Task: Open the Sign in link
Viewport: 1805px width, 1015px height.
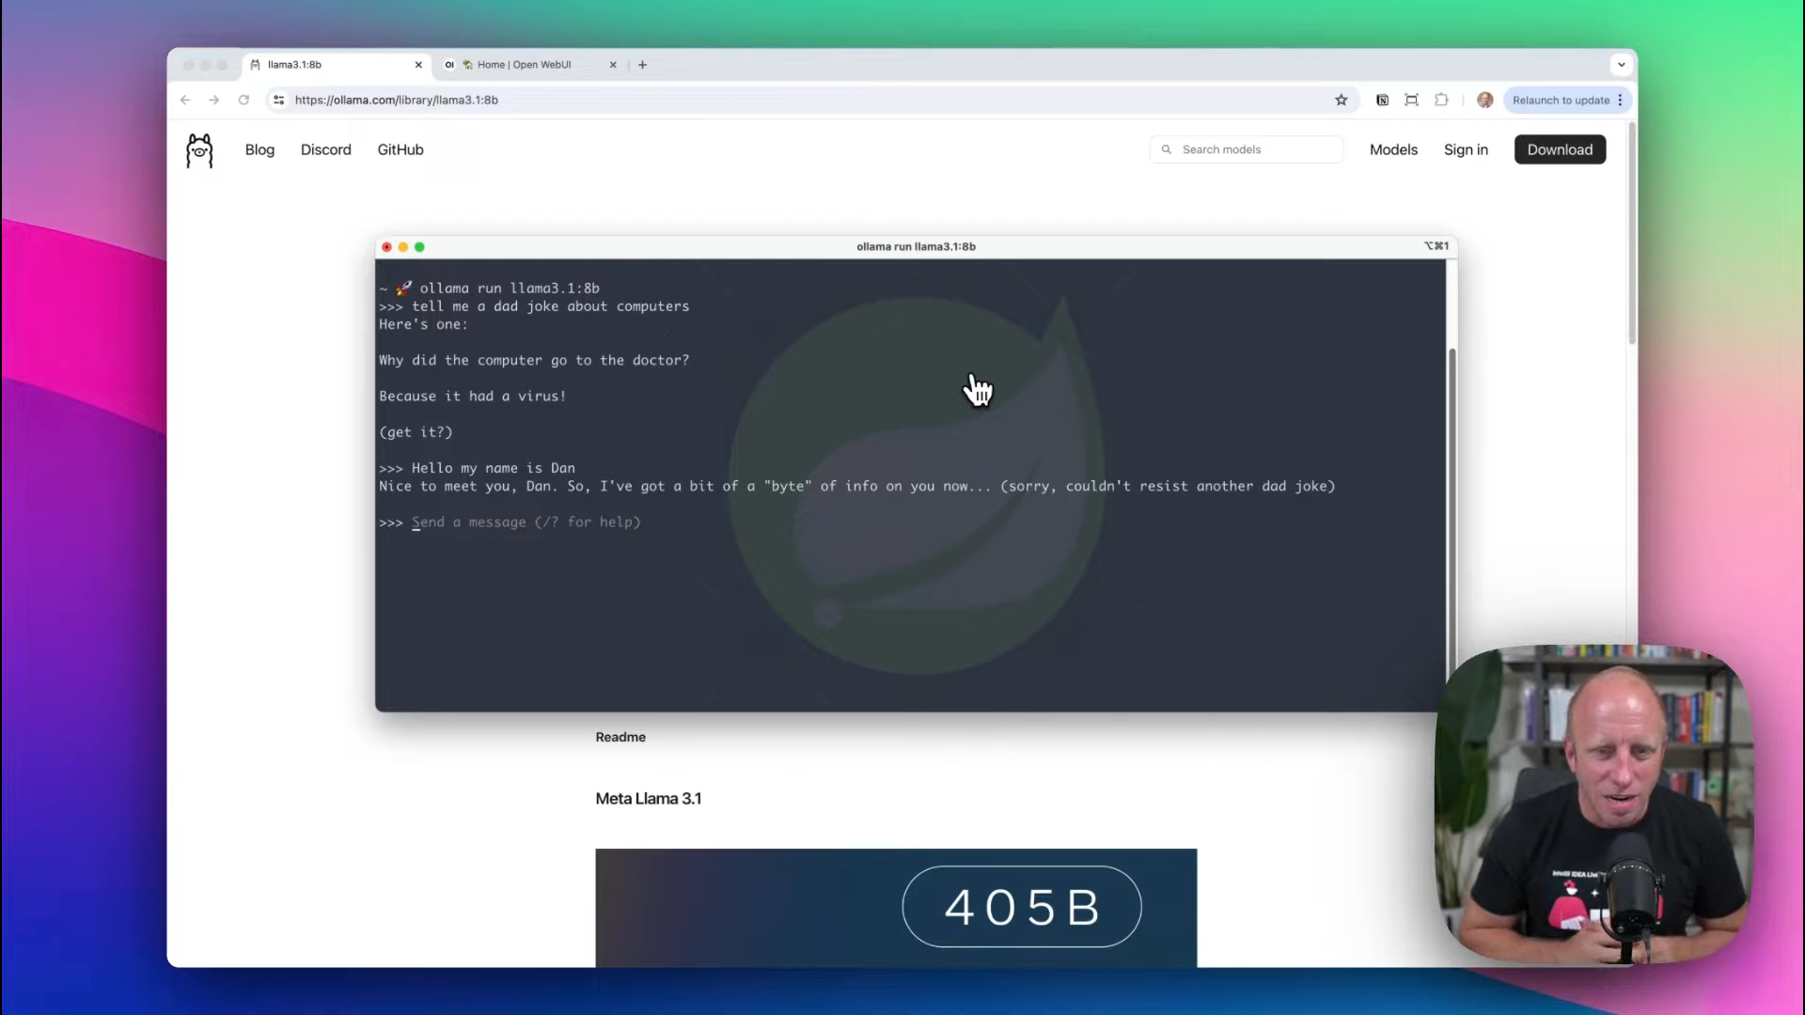Action: [1465, 149]
